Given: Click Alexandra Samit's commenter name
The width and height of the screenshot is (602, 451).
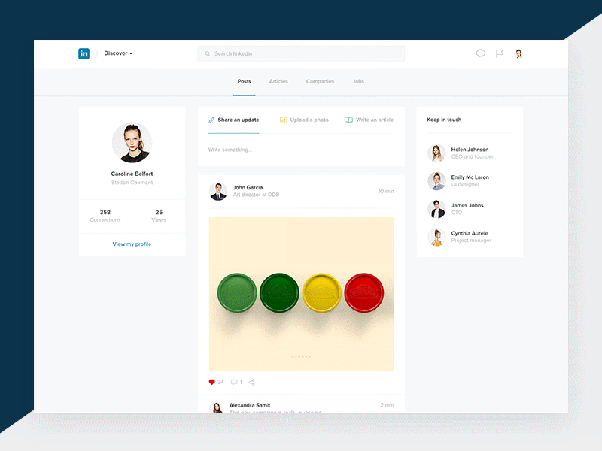Looking at the screenshot, I should (250, 405).
